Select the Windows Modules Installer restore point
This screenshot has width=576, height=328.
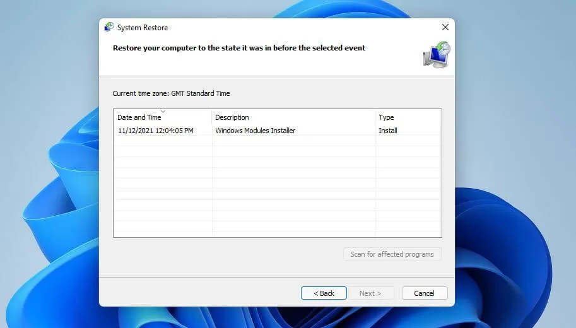click(x=256, y=131)
